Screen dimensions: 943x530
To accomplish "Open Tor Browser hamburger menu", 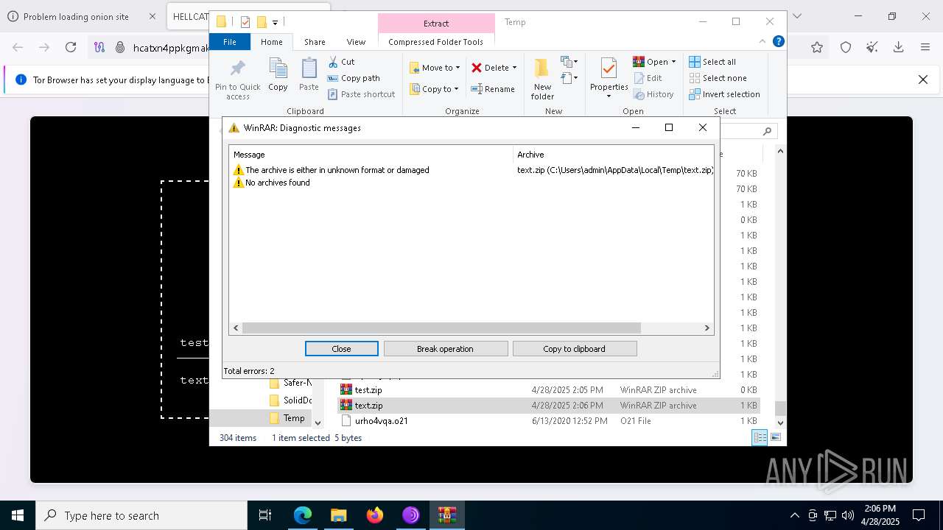I will coord(925,47).
